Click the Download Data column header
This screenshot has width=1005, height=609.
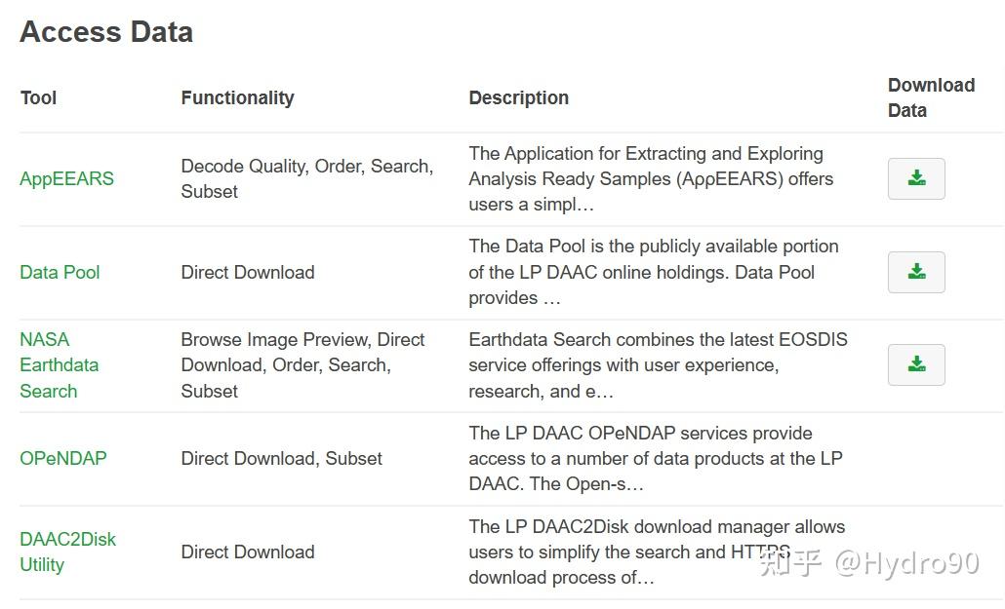(x=931, y=97)
